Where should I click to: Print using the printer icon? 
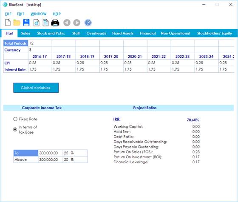(x=55, y=23)
